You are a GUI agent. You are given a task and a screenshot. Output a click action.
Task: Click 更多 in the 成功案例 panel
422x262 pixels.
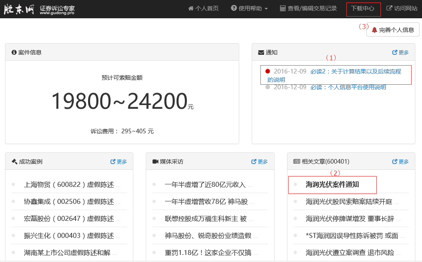pyautogui.click(x=119, y=162)
